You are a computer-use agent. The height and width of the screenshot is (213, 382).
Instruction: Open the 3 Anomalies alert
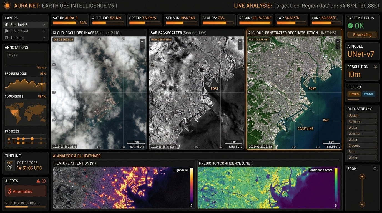[x=26, y=191]
